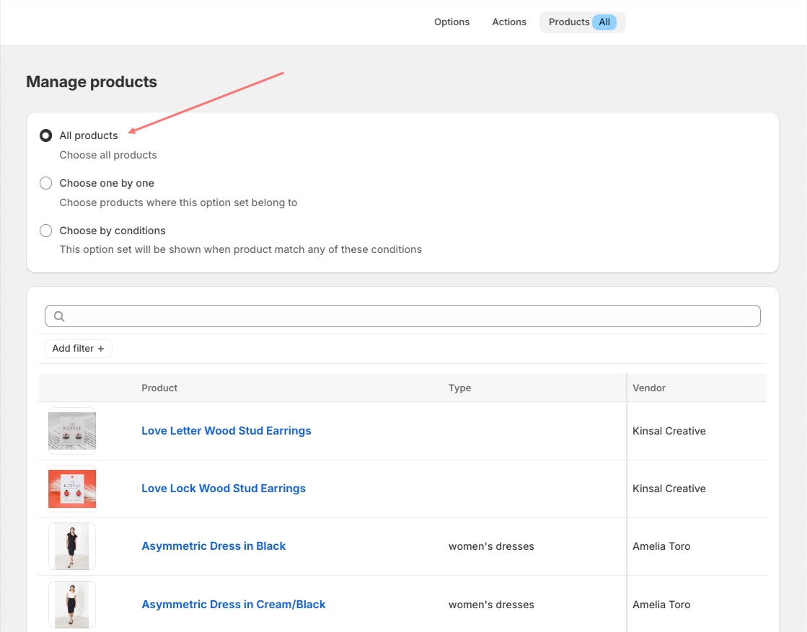
Task: Click Asymmetric Dress in Cream/Black thumbnail
Action: [72, 605]
